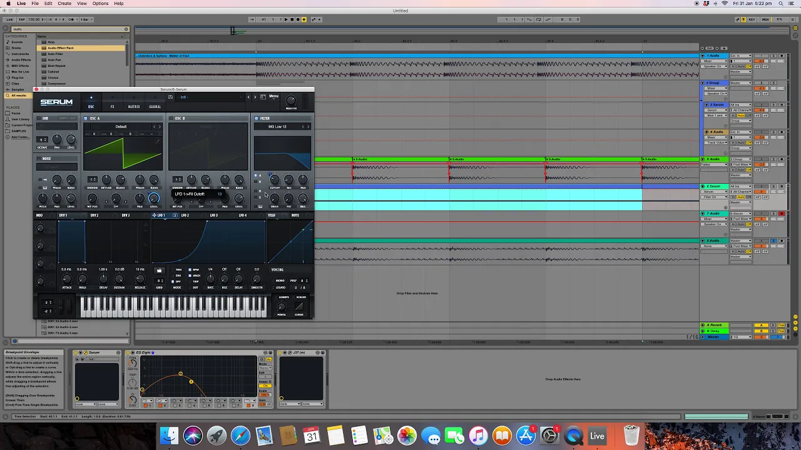Screen dimensions: 801x450
Task: Toggle filter routing A checkbox
Action: (x=257, y=176)
